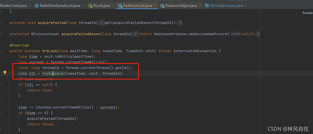Viewport: 313px width, 134px height.
Task: Click 'final long threadId' declaration
Action: (39, 68)
